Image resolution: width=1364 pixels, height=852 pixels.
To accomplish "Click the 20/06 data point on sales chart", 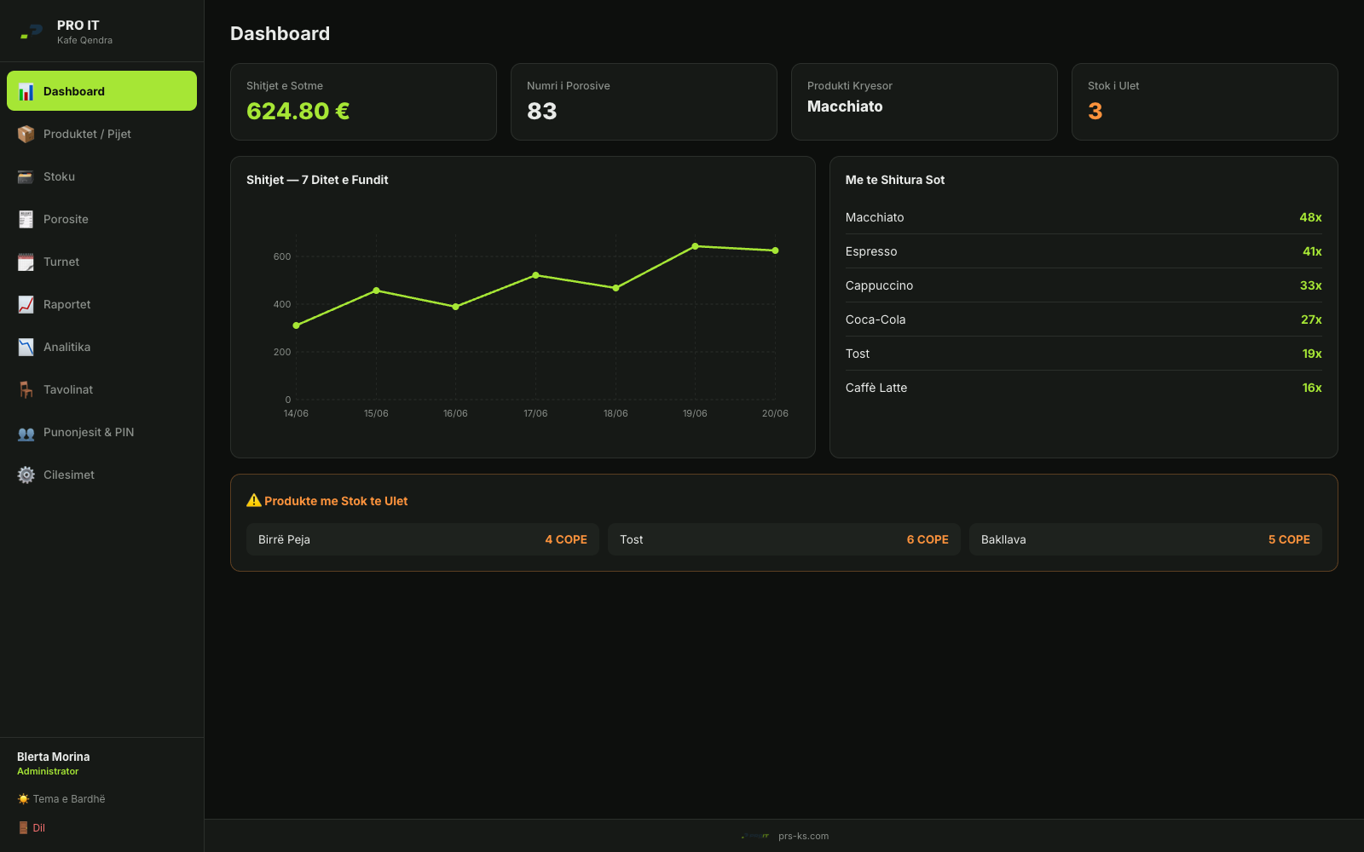I will [775, 250].
